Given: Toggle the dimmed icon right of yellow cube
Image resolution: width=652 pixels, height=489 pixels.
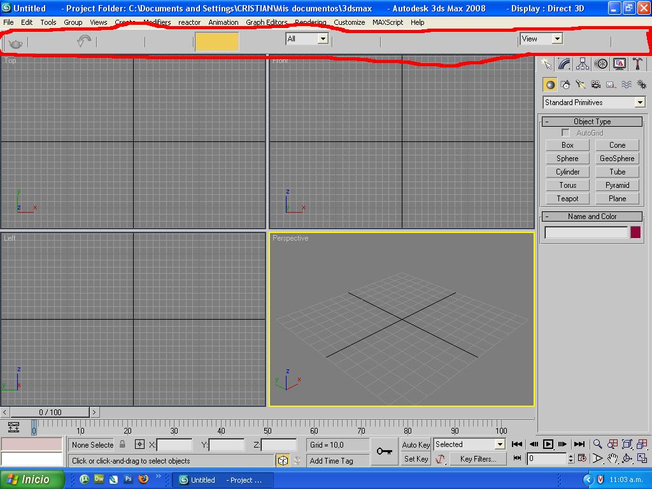Looking at the screenshot, I should (297, 460).
